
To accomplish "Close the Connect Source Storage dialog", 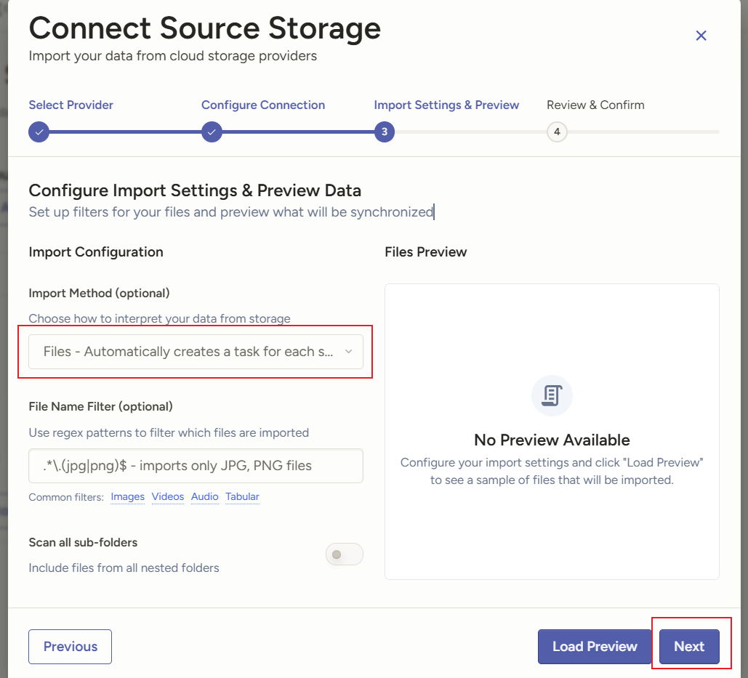I will click(701, 36).
